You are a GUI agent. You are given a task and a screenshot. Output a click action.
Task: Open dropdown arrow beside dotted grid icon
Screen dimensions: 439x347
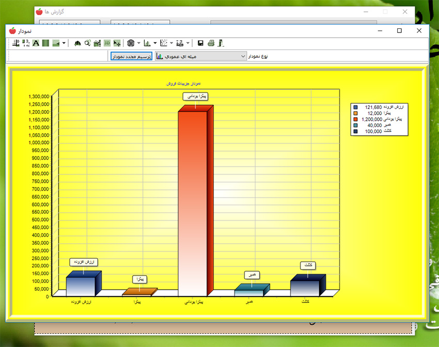[171, 43]
